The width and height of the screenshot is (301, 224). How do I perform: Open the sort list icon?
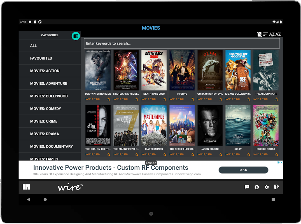(265, 34)
